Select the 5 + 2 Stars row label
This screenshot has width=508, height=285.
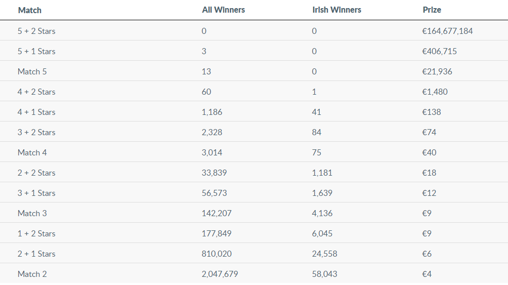(36, 31)
